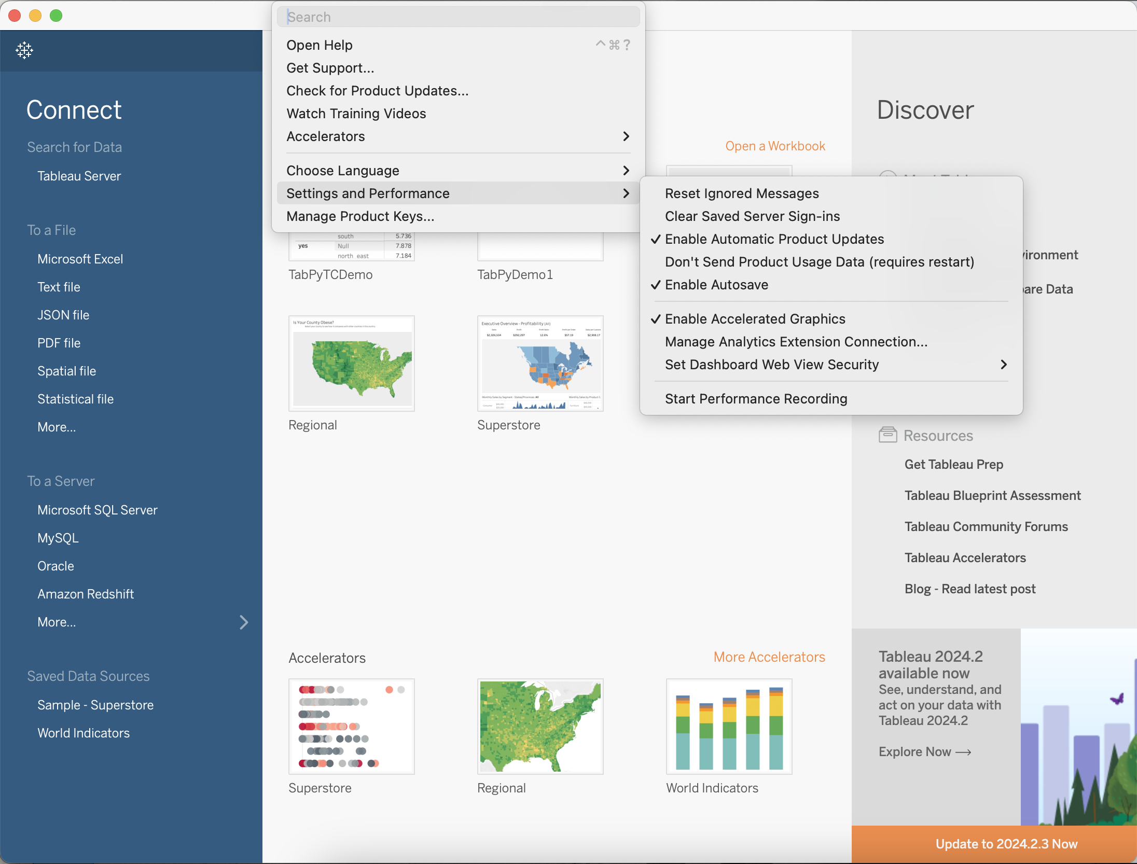
Task: Connect to a PDF file
Action: (59, 343)
